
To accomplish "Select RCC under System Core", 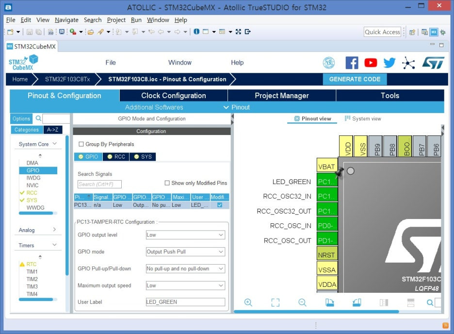I will (32, 193).
